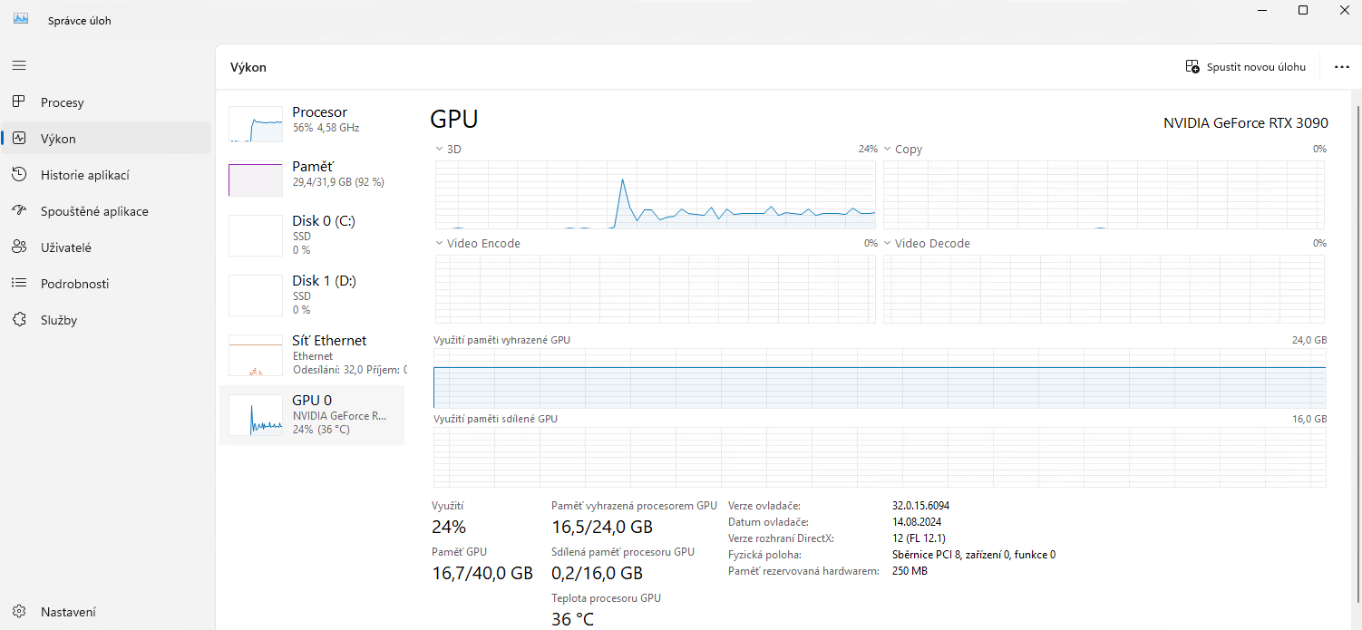Go to Spouštěné aplikace page
The height and width of the screenshot is (630, 1362).
coord(106,211)
